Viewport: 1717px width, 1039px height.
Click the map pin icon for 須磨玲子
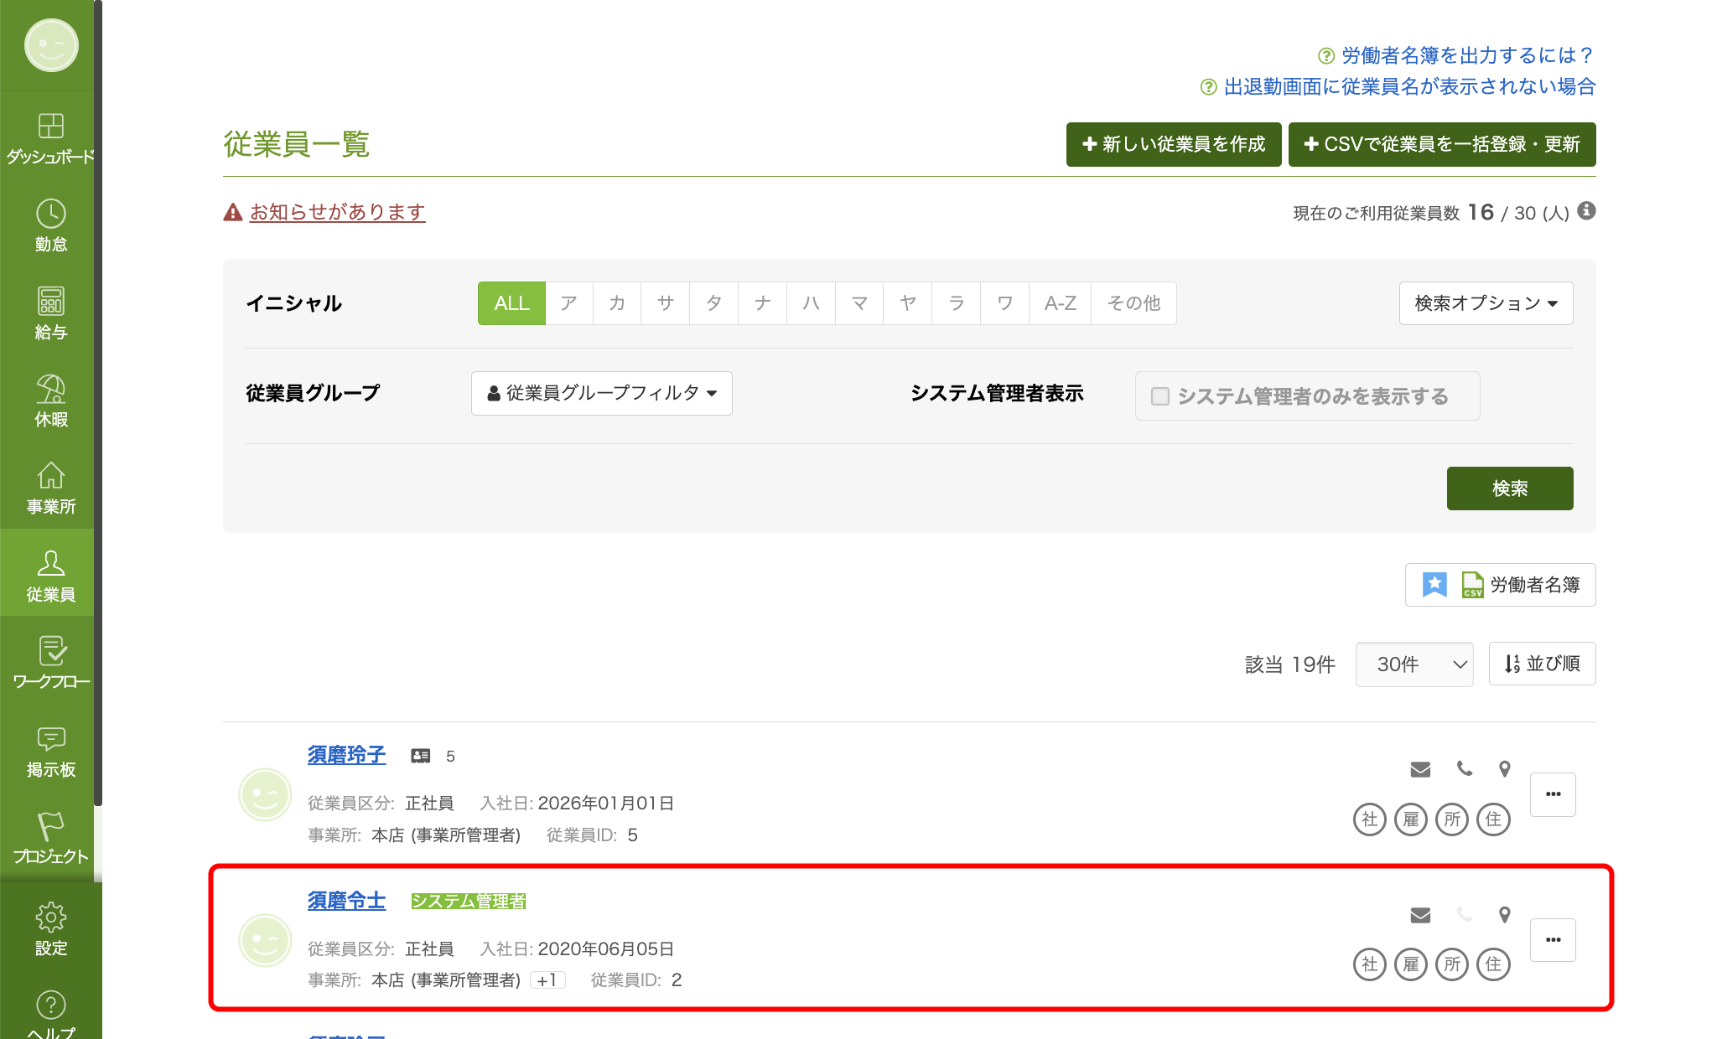[x=1505, y=768]
